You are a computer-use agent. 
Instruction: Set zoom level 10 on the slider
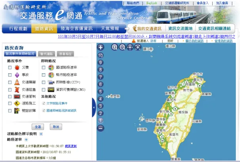(101, 55)
